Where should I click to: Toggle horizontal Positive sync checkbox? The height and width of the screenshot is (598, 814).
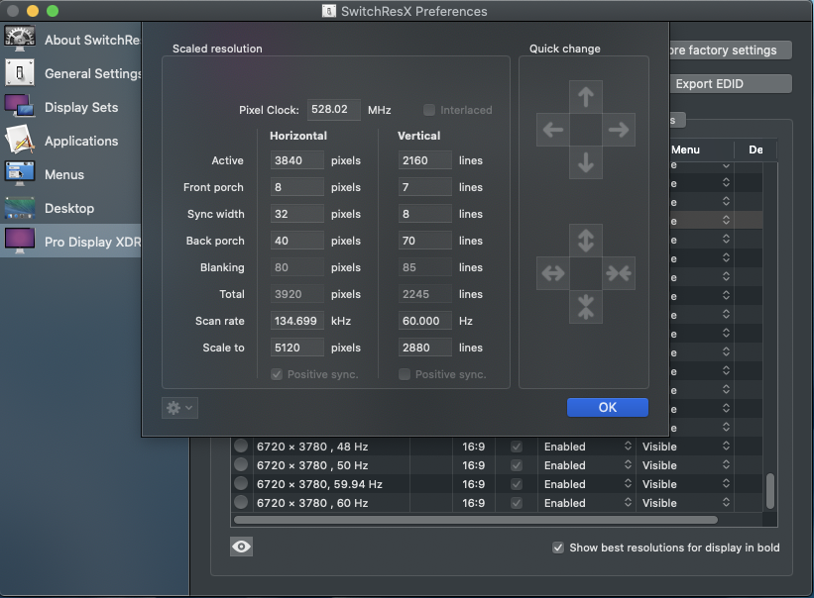[x=277, y=374]
